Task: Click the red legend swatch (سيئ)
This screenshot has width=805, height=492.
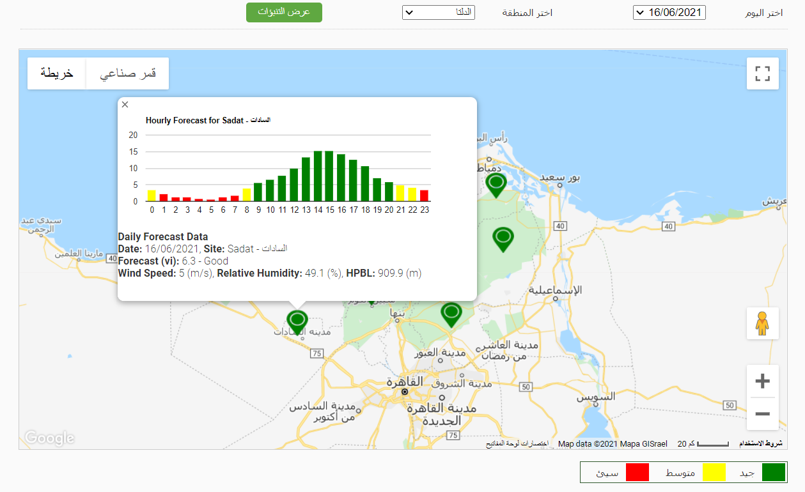Action: click(x=637, y=473)
